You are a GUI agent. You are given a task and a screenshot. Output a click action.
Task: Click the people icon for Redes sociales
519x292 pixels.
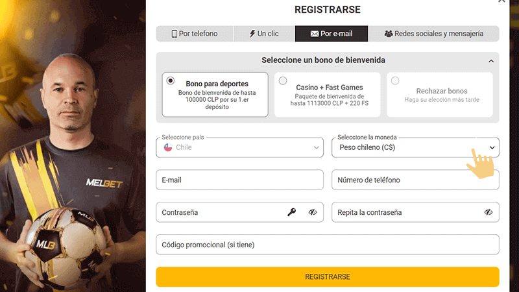[x=389, y=34]
